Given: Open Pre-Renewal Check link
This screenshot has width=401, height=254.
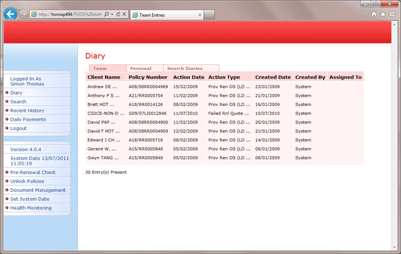Looking at the screenshot, I should 33,173.
